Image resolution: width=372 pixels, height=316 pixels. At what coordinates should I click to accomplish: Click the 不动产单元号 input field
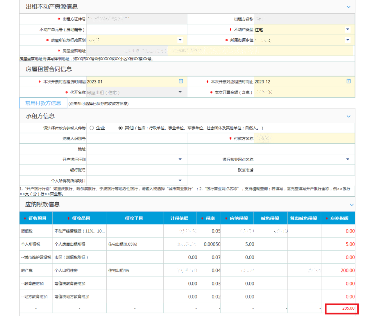point(137,29)
